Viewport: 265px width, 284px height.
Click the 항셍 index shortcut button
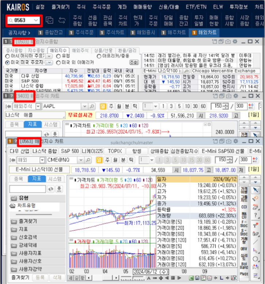point(137,151)
